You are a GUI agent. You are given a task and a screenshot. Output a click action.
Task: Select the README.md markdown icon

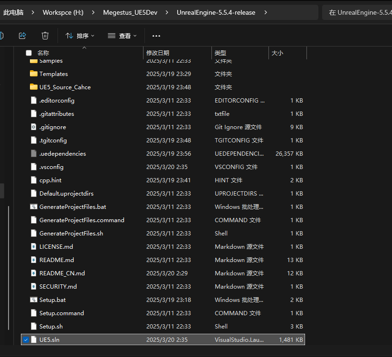point(34,260)
